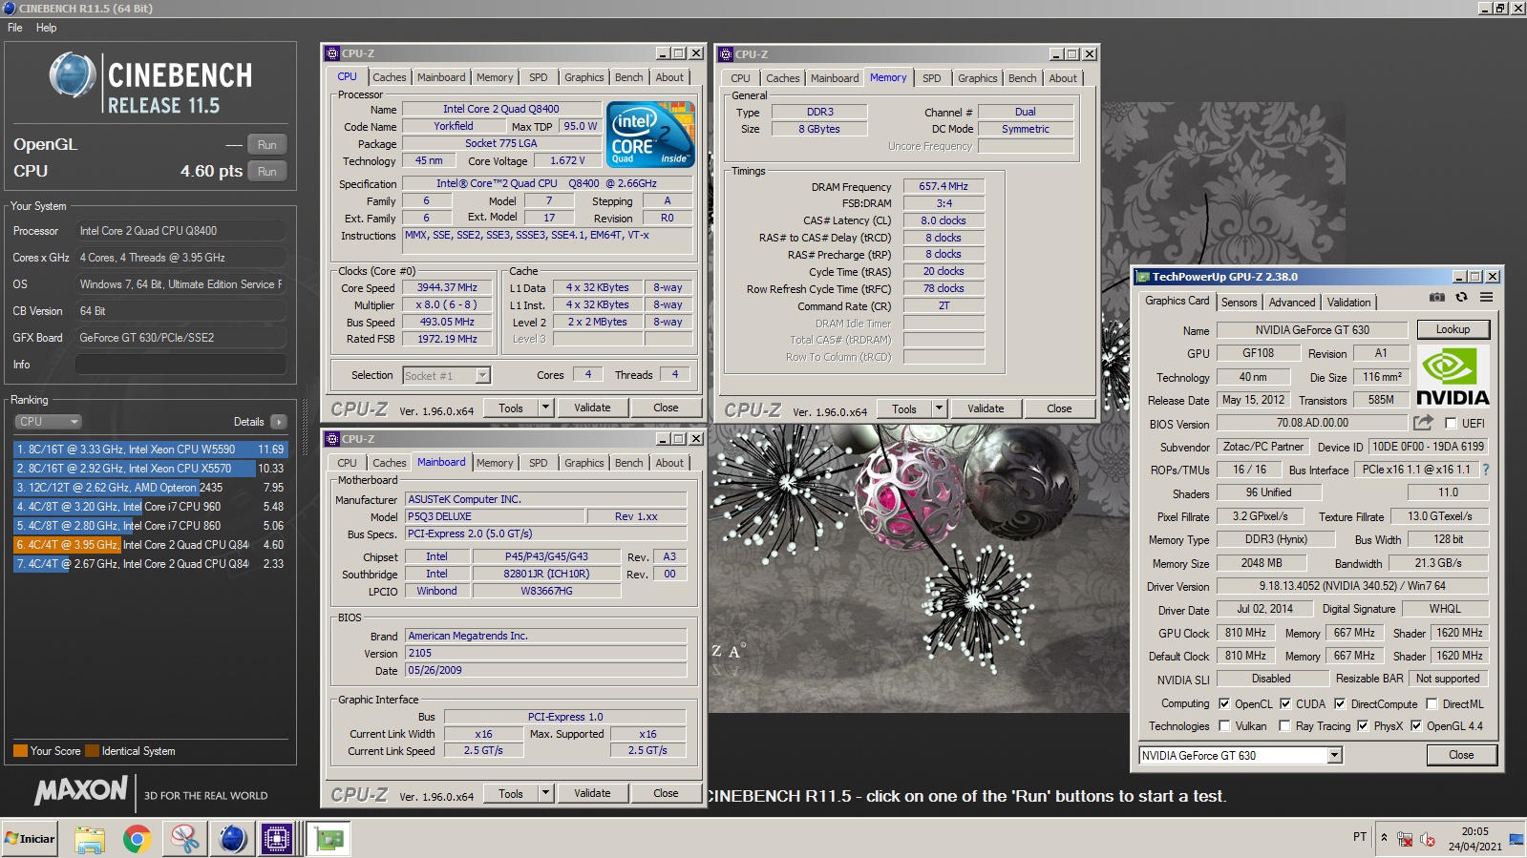Image resolution: width=1527 pixels, height=858 pixels.
Task: Switch to GPU-Z via taskbar icon
Action: (330, 839)
